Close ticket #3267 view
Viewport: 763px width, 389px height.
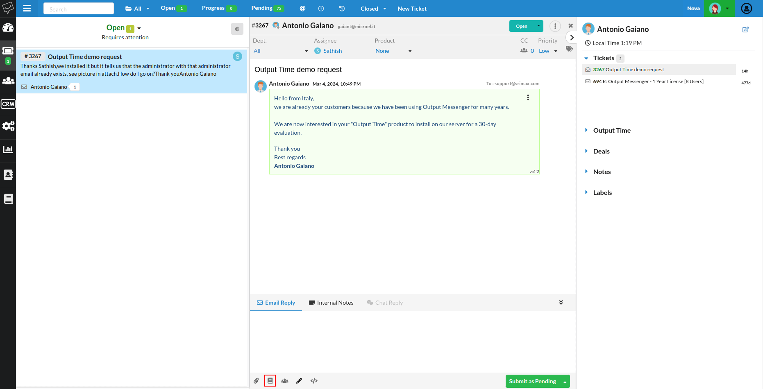point(570,26)
